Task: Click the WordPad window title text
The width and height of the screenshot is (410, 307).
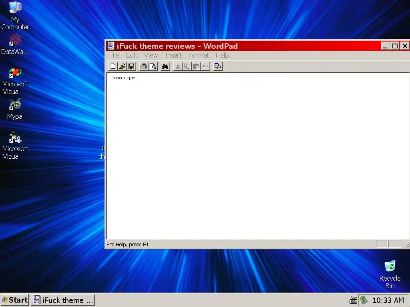Action: point(177,46)
